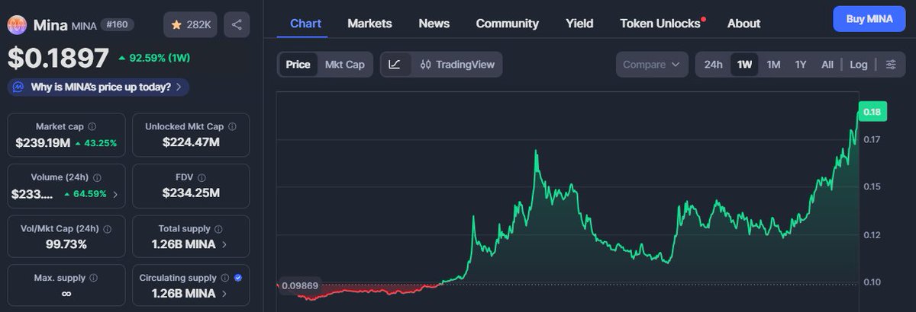The width and height of the screenshot is (916, 312).
Task: Click the 0.10 y-axis label
Action: (872, 282)
